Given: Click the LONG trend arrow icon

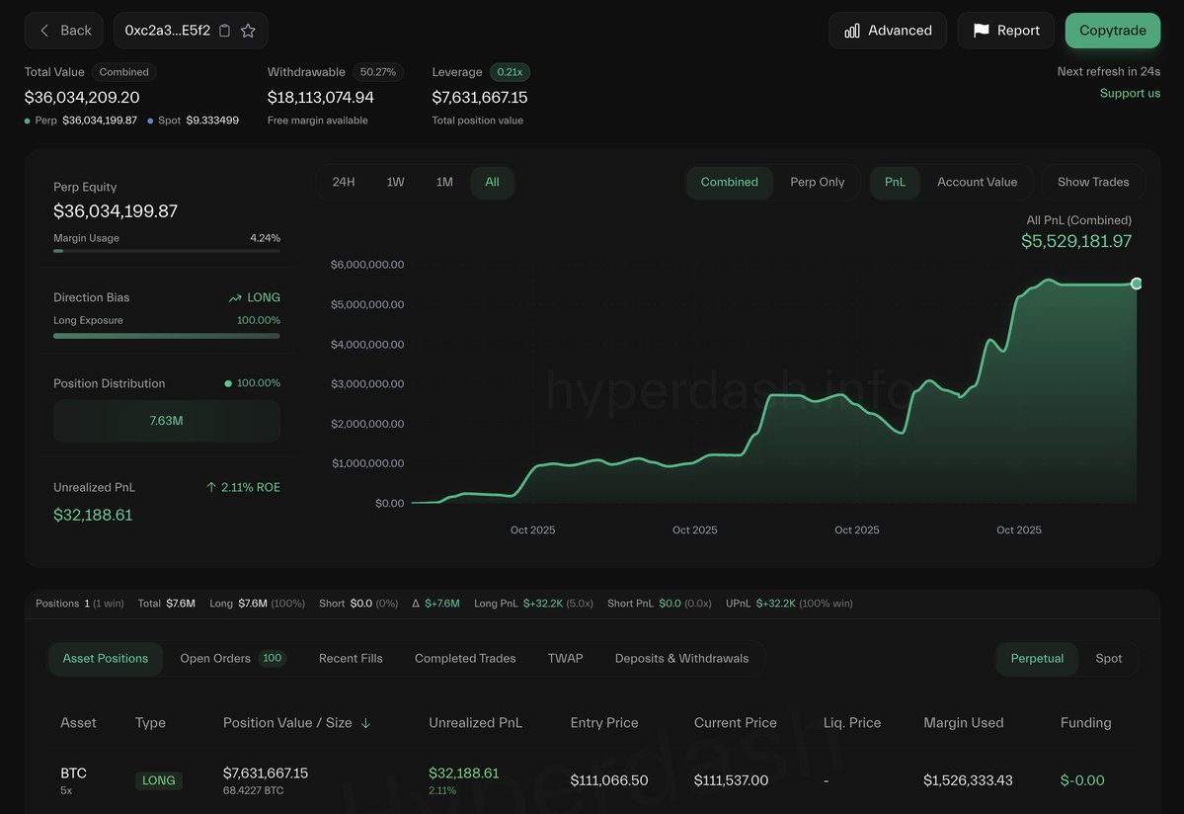Looking at the screenshot, I should tap(235, 297).
